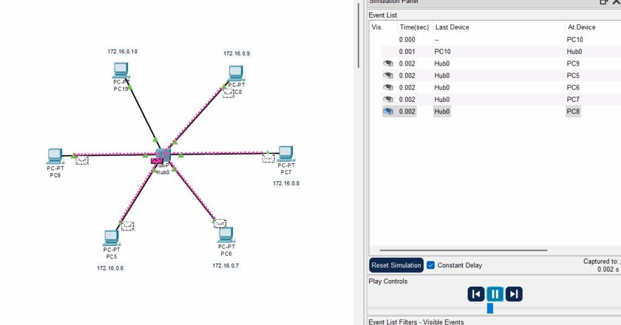The image size is (621, 325).
Task: Undock the Simulation Panel
Action: (603, 2)
